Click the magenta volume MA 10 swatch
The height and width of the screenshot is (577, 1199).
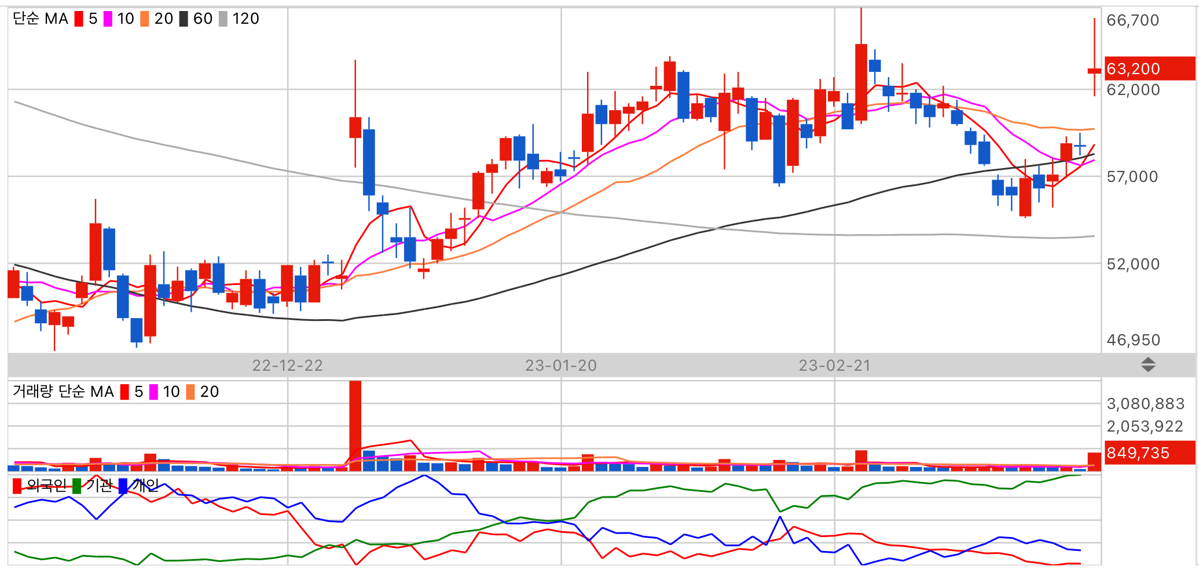point(153,392)
